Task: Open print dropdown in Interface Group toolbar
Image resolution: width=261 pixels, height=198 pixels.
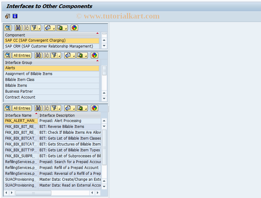Action: click(74, 55)
